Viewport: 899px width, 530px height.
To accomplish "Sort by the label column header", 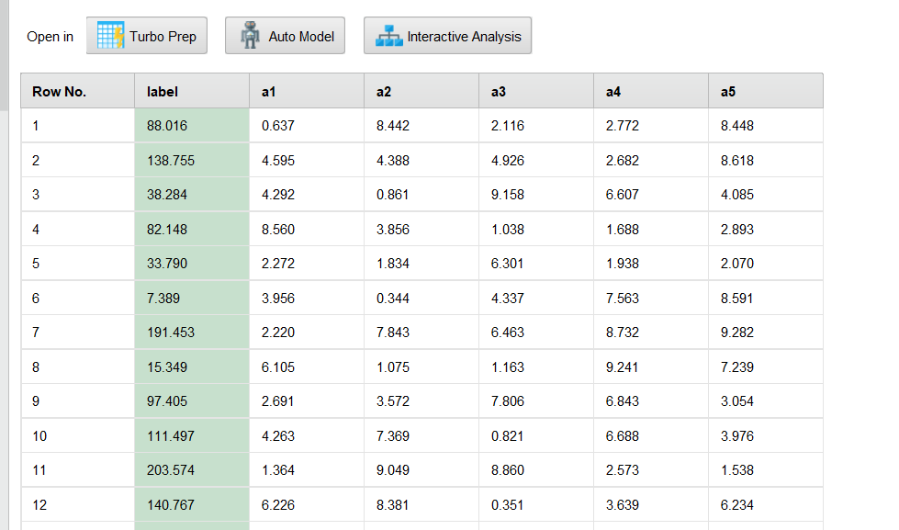I will click(x=192, y=91).
